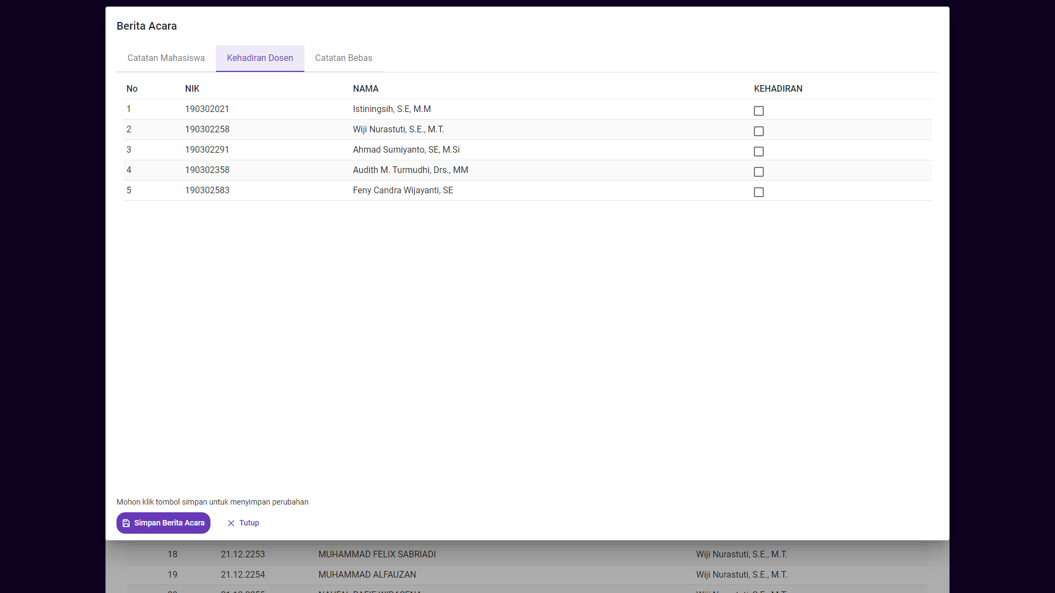Click the NIK column header
1055x593 pixels.
(x=192, y=89)
